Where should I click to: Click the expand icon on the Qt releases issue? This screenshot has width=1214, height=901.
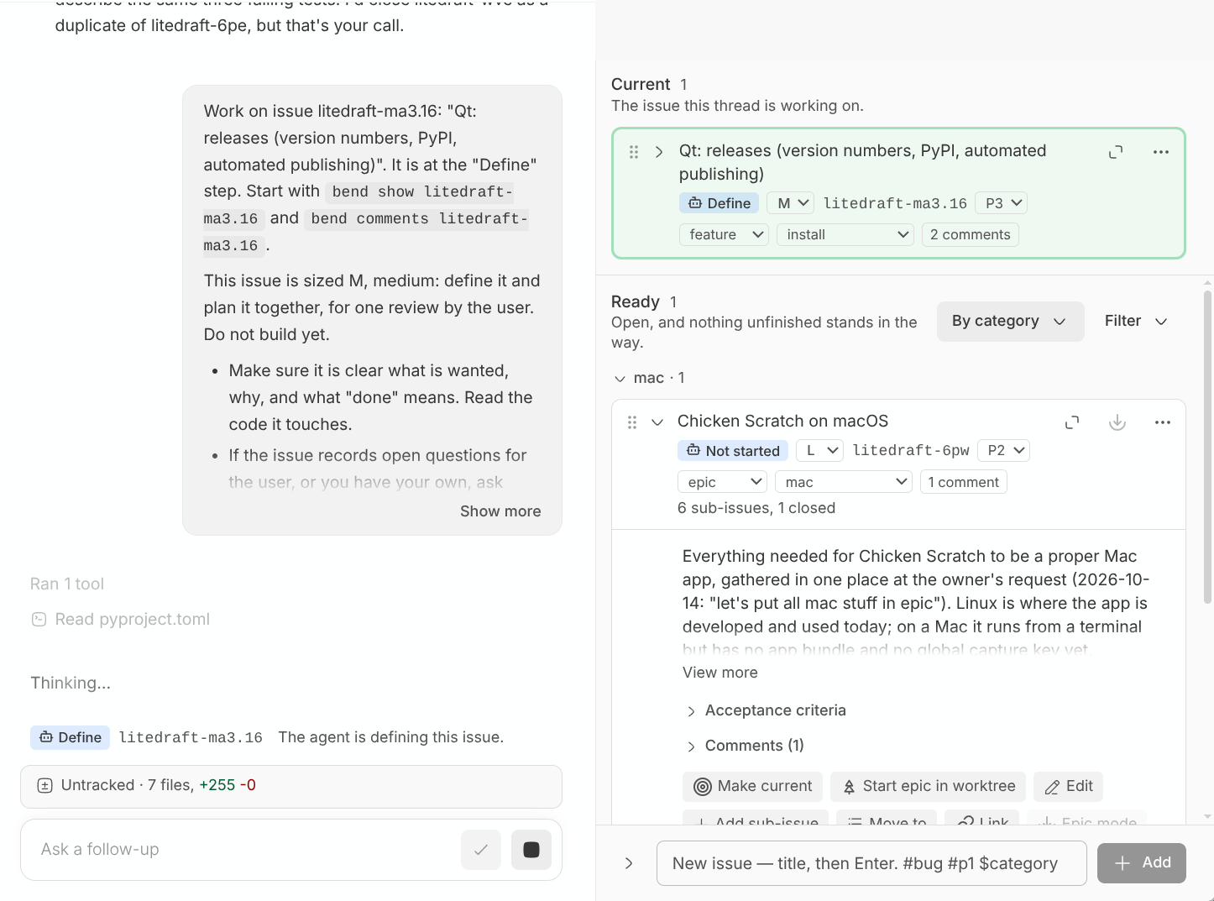point(1116,152)
